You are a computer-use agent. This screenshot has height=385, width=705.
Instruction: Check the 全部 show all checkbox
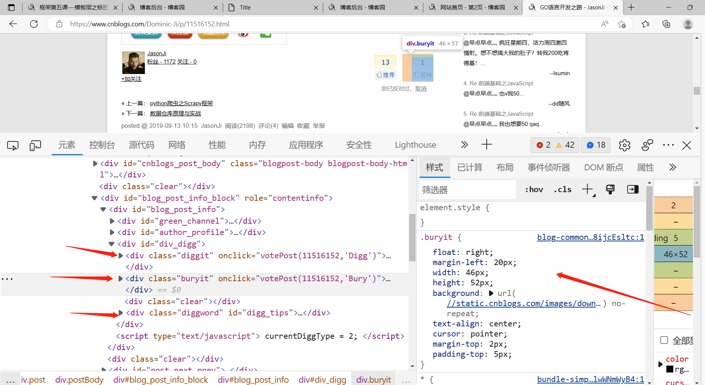(664, 340)
